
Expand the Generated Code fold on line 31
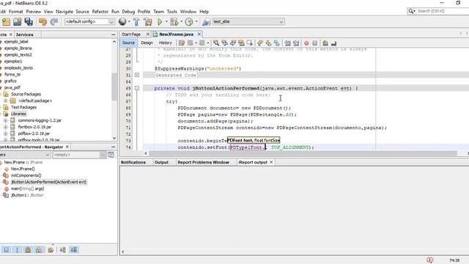pos(137,75)
